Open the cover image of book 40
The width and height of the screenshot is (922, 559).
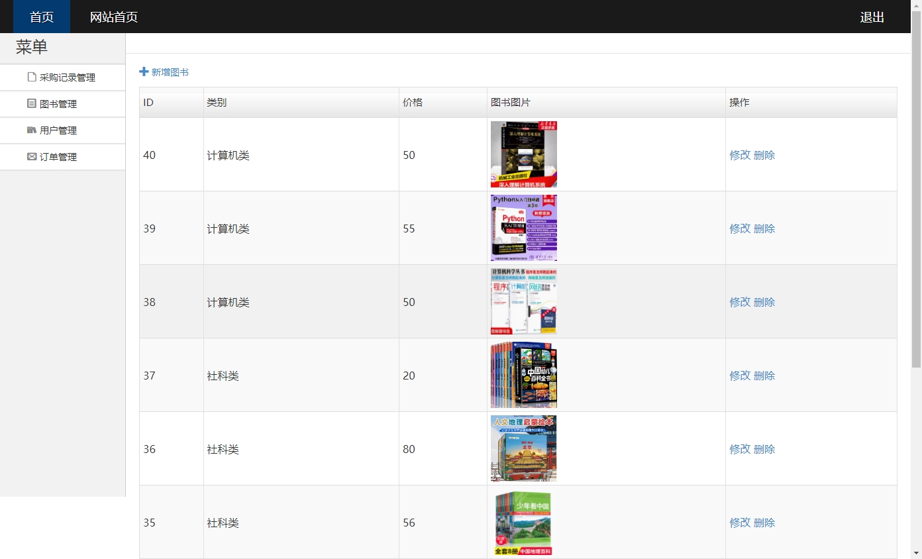[x=524, y=154]
